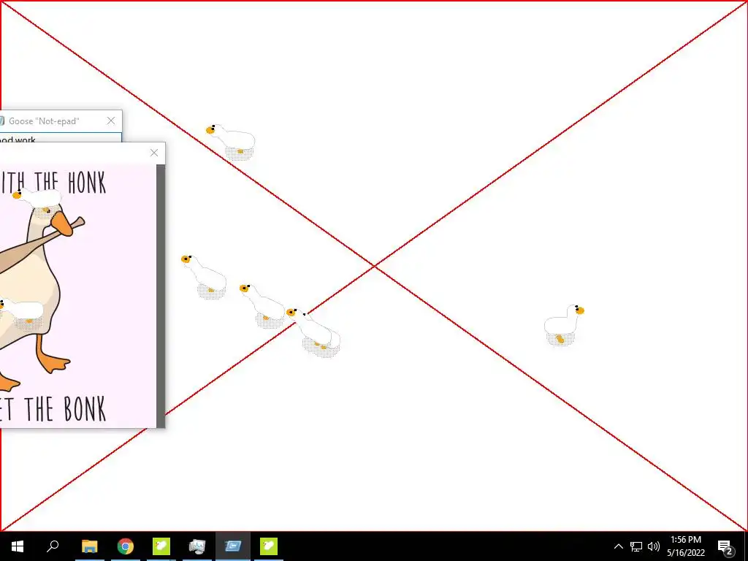Open clock showing 1:56 PM

coord(685,546)
